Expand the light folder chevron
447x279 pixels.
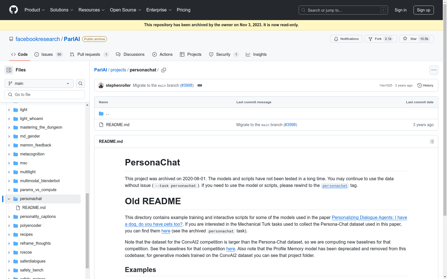9,110
